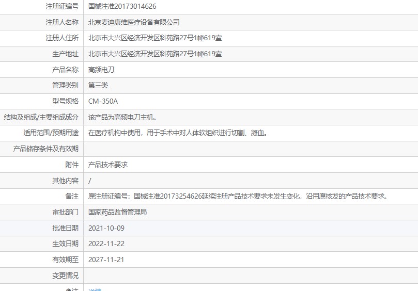
Task: Click the 备注 row label
Action: [x=72, y=197]
